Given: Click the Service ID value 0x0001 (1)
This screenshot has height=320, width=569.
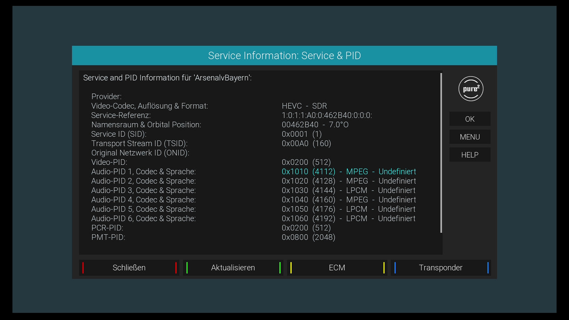Looking at the screenshot, I should (302, 134).
